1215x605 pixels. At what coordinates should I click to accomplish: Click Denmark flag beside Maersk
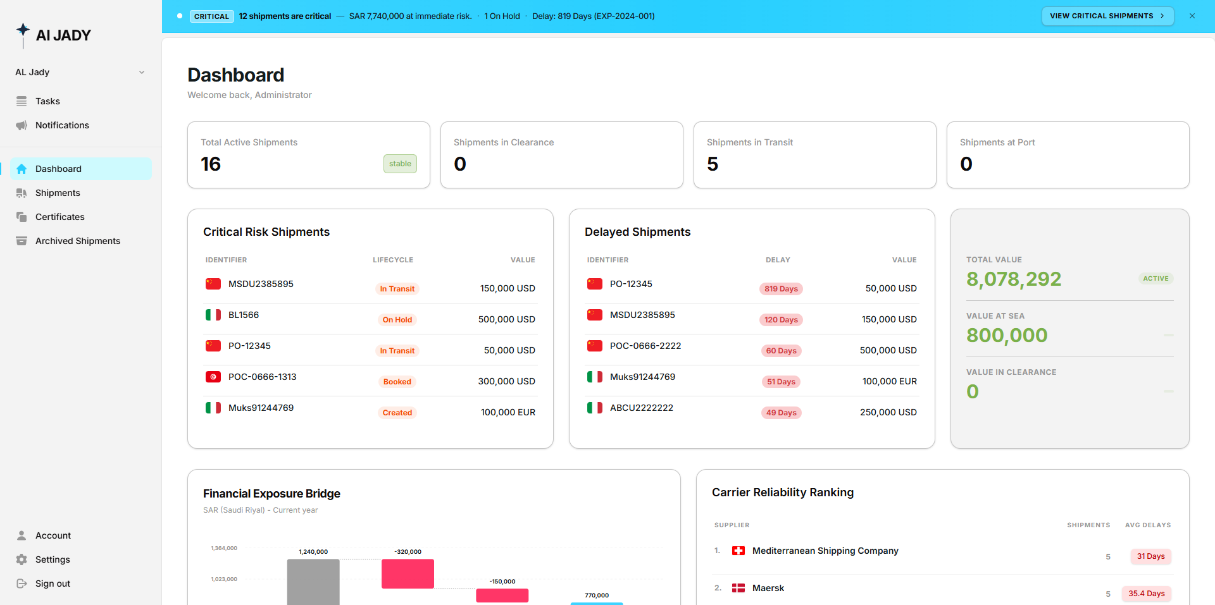point(738,588)
